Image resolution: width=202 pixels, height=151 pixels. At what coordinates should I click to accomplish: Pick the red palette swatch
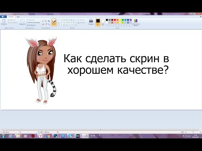pyautogui.click(x=115, y=20)
